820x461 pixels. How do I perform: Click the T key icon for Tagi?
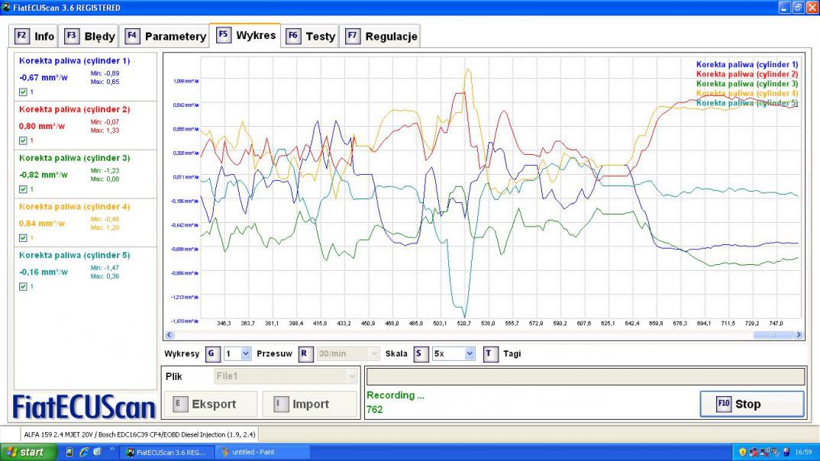[x=490, y=354]
